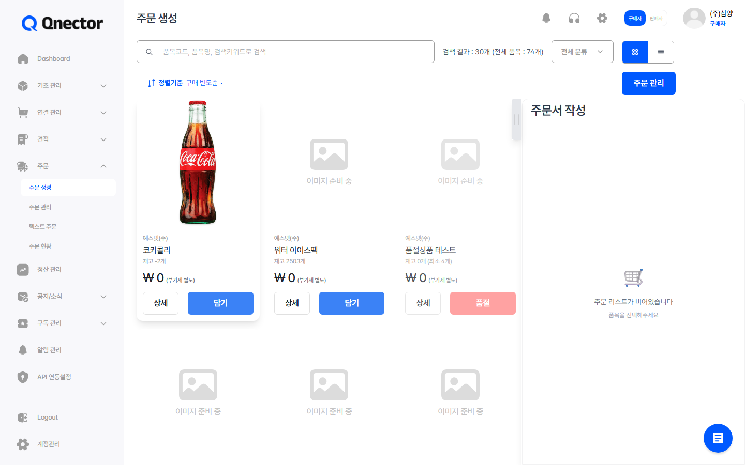The width and height of the screenshot is (745, 465).
Task: Expand 구독 관리 menu chevron
Action: point(103,323)
